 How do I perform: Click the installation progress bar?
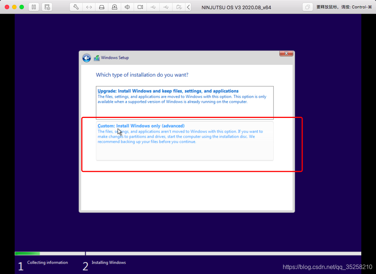coord(188,253)
